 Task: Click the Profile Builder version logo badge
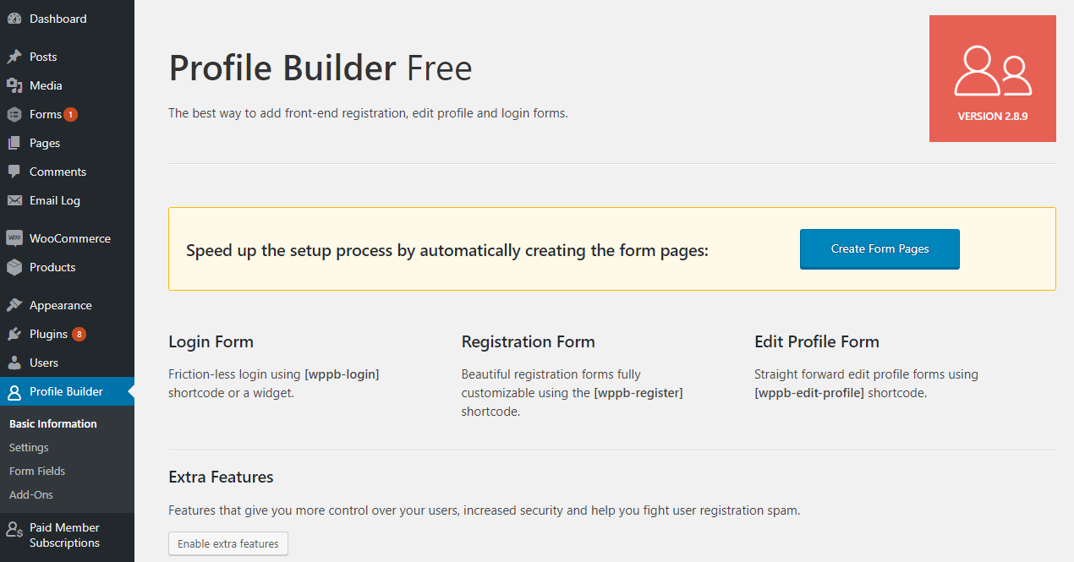[x=992, y=79]
